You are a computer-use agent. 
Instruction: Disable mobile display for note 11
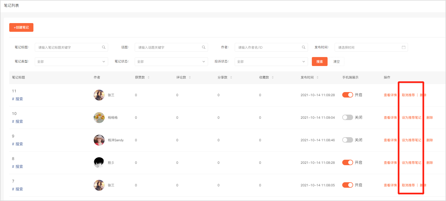pyautogui.click(x=347, y=95)
